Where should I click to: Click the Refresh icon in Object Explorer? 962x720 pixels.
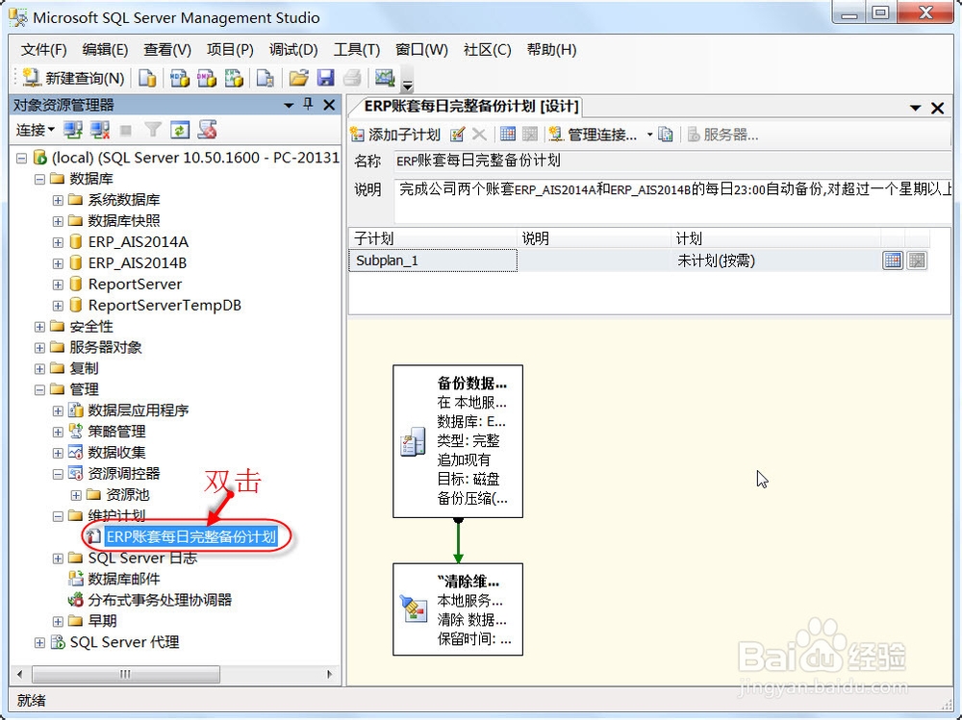pyautogui.click(x=180, y=130)
